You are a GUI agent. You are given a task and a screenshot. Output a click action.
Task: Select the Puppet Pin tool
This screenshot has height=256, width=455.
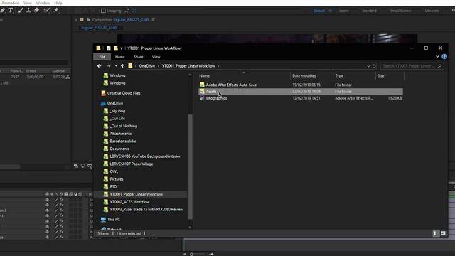(x=56, y=11)
